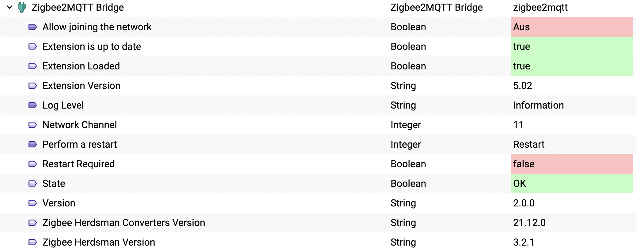Click the green Zigbee2MQTT Bridge device icon
636x252 pixels.
click(22, 7)
